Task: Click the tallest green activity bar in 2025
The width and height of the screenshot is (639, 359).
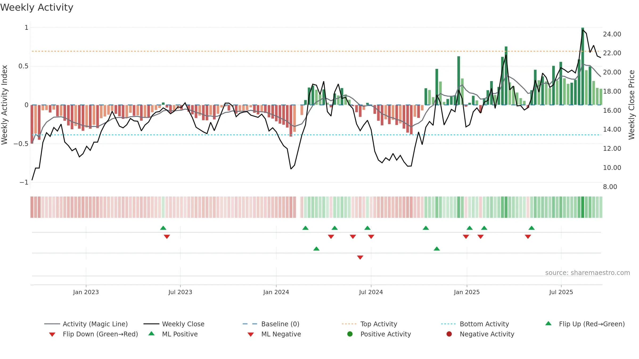Action: pos(583,66)
